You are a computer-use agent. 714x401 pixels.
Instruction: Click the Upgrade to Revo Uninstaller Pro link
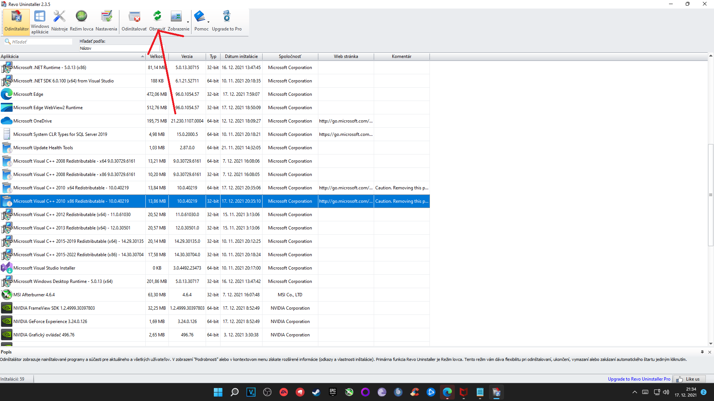[639, 379]
